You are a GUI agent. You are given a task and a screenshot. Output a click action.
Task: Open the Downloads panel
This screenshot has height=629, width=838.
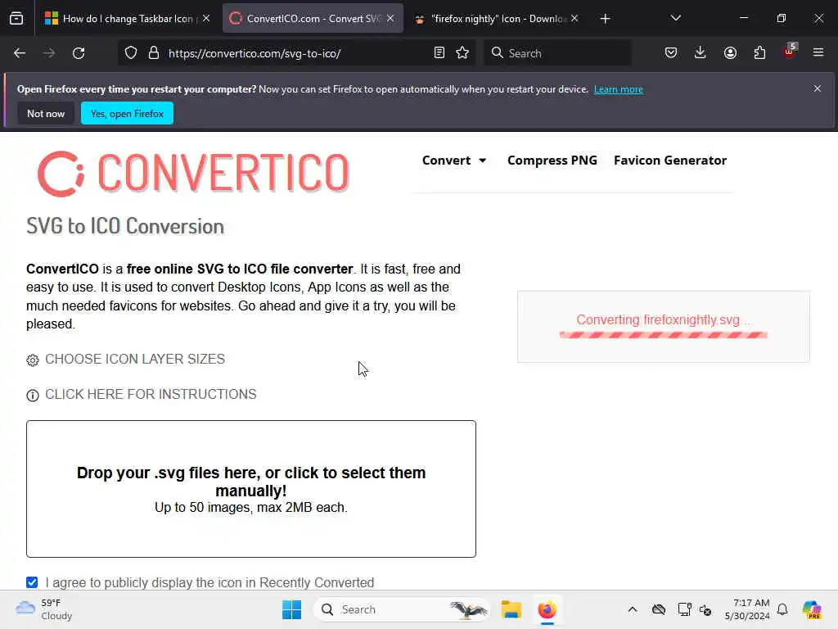pos(701,53)
